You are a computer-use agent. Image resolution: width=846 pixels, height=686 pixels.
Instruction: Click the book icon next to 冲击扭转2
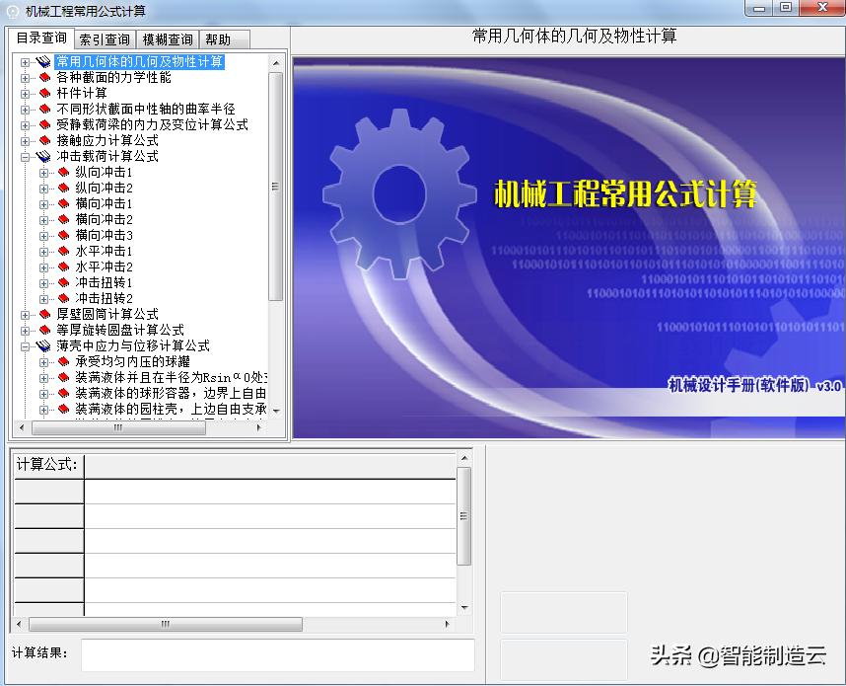64,298
